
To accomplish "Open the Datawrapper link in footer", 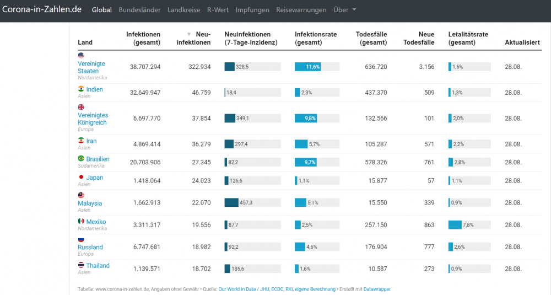I will 377,289.
